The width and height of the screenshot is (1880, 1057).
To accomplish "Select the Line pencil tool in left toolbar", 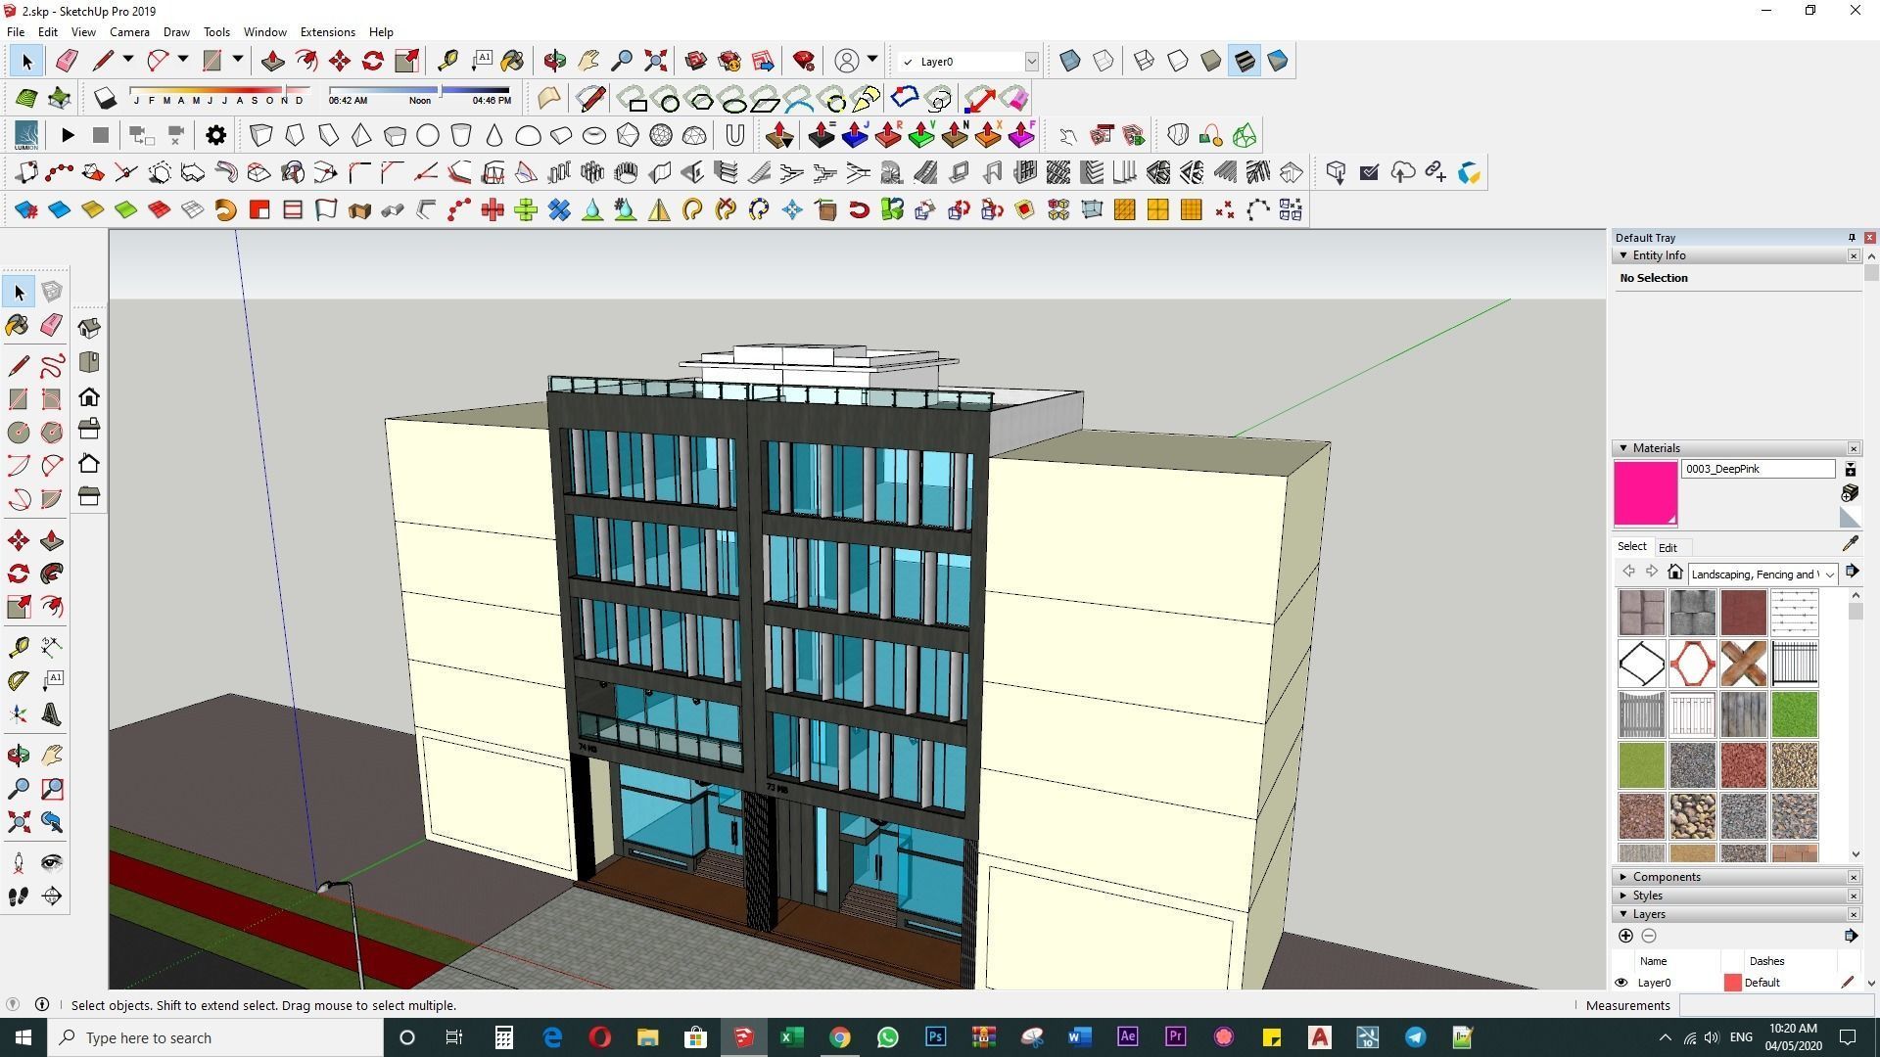I will pyautogui.click(x=19, y=366).
